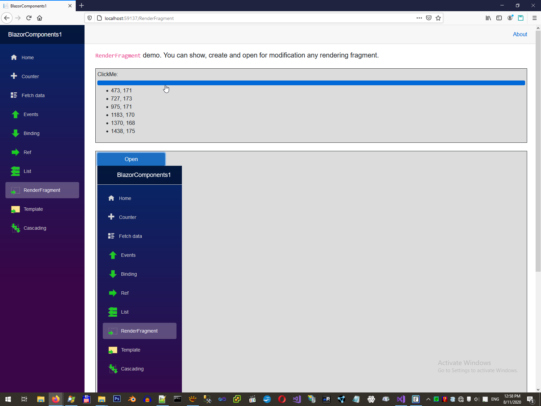Image resolution: width=541 pixels, height=406 pixels.
Task: Select the BlazorComponents1 browser tab
Action: [x=38, y=6]
